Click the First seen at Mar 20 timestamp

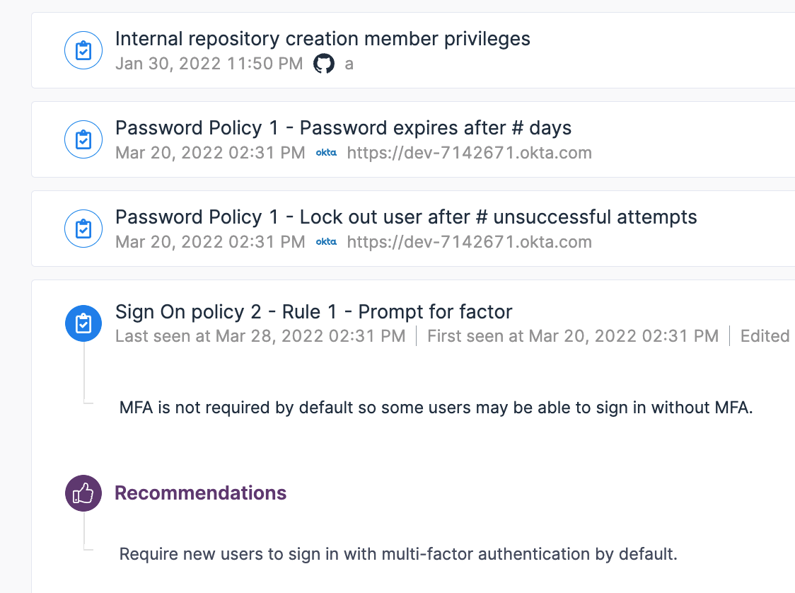click(573, 336)
